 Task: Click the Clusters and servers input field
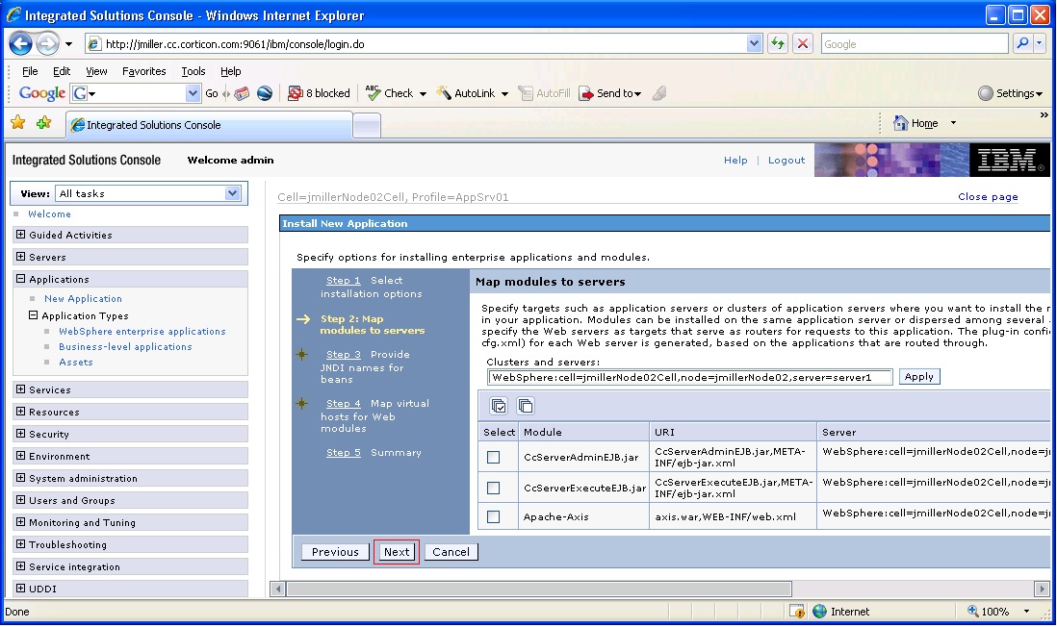[x=689, y=377]
